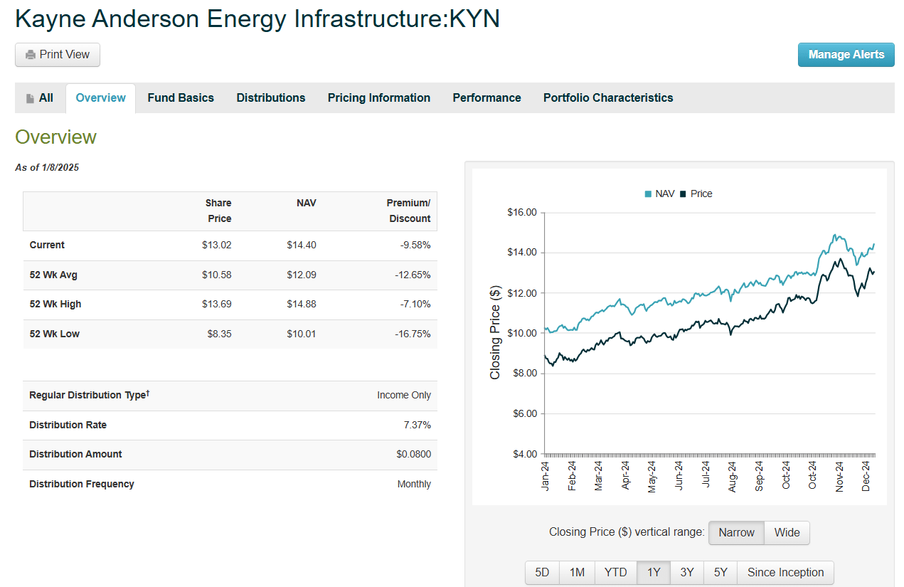Select the 3Y chart range

686,572
